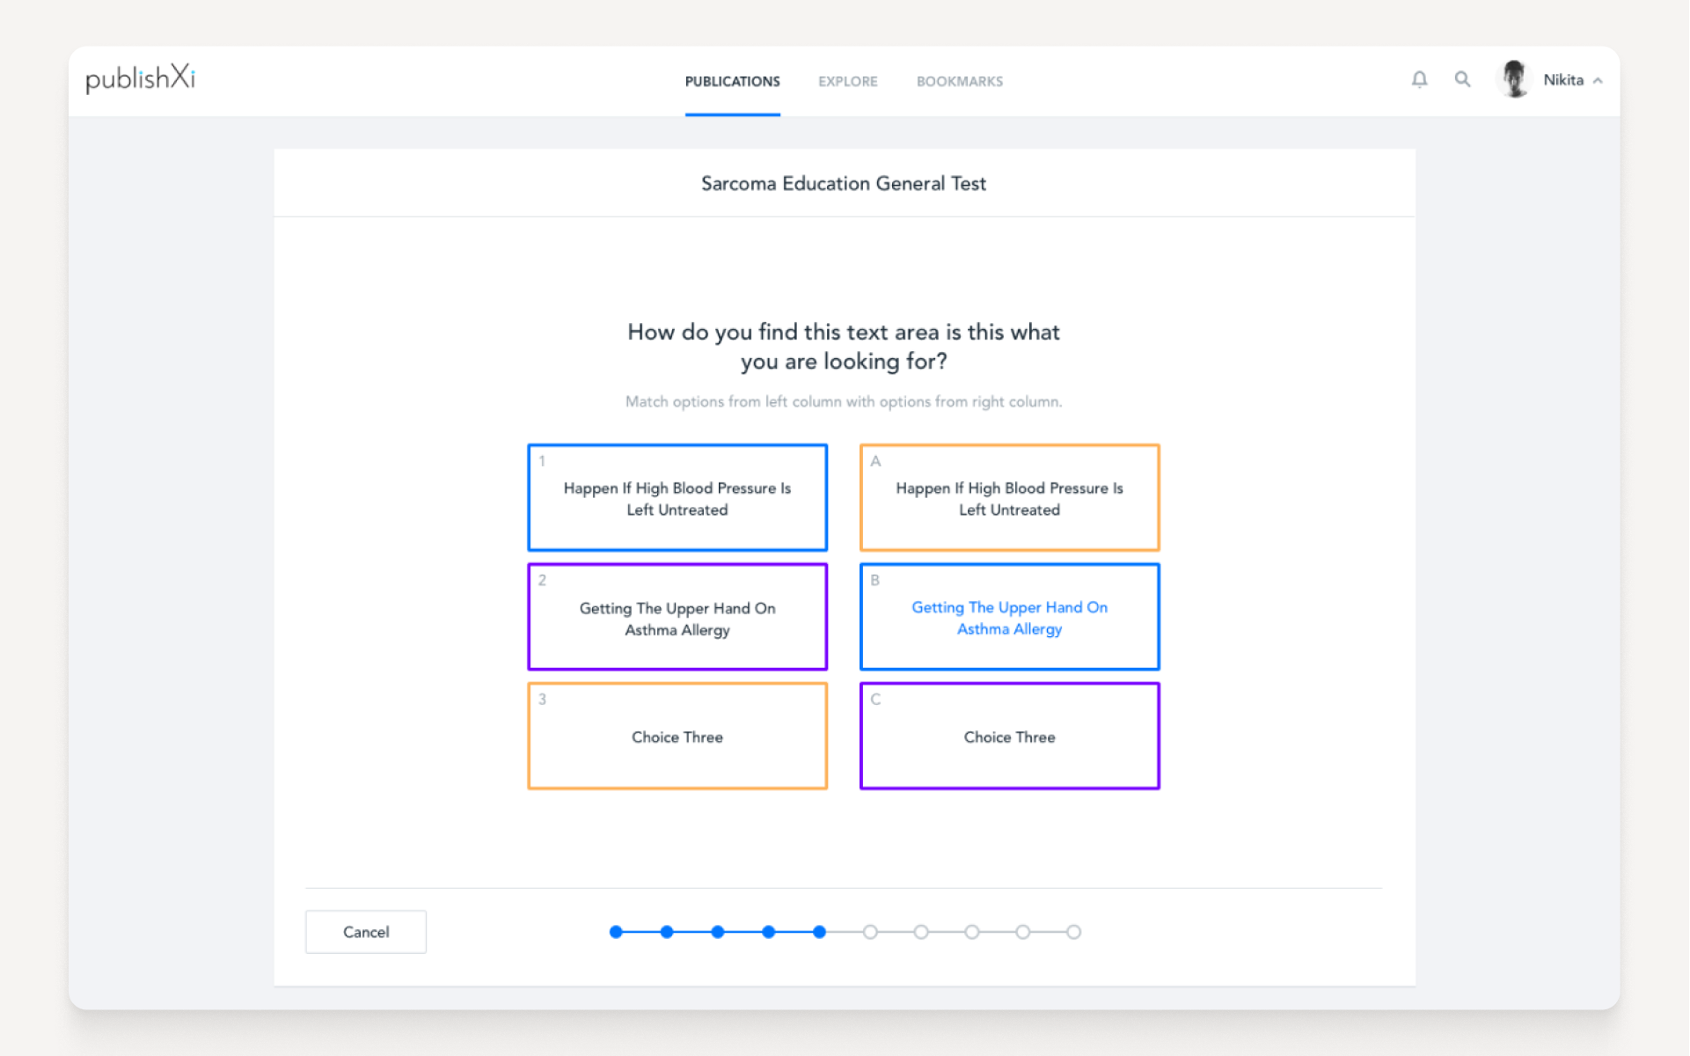Select answer B 'Getting The Upper Hand'
Viewport: 1690px width, 1056px height.
pos(1009,617)
